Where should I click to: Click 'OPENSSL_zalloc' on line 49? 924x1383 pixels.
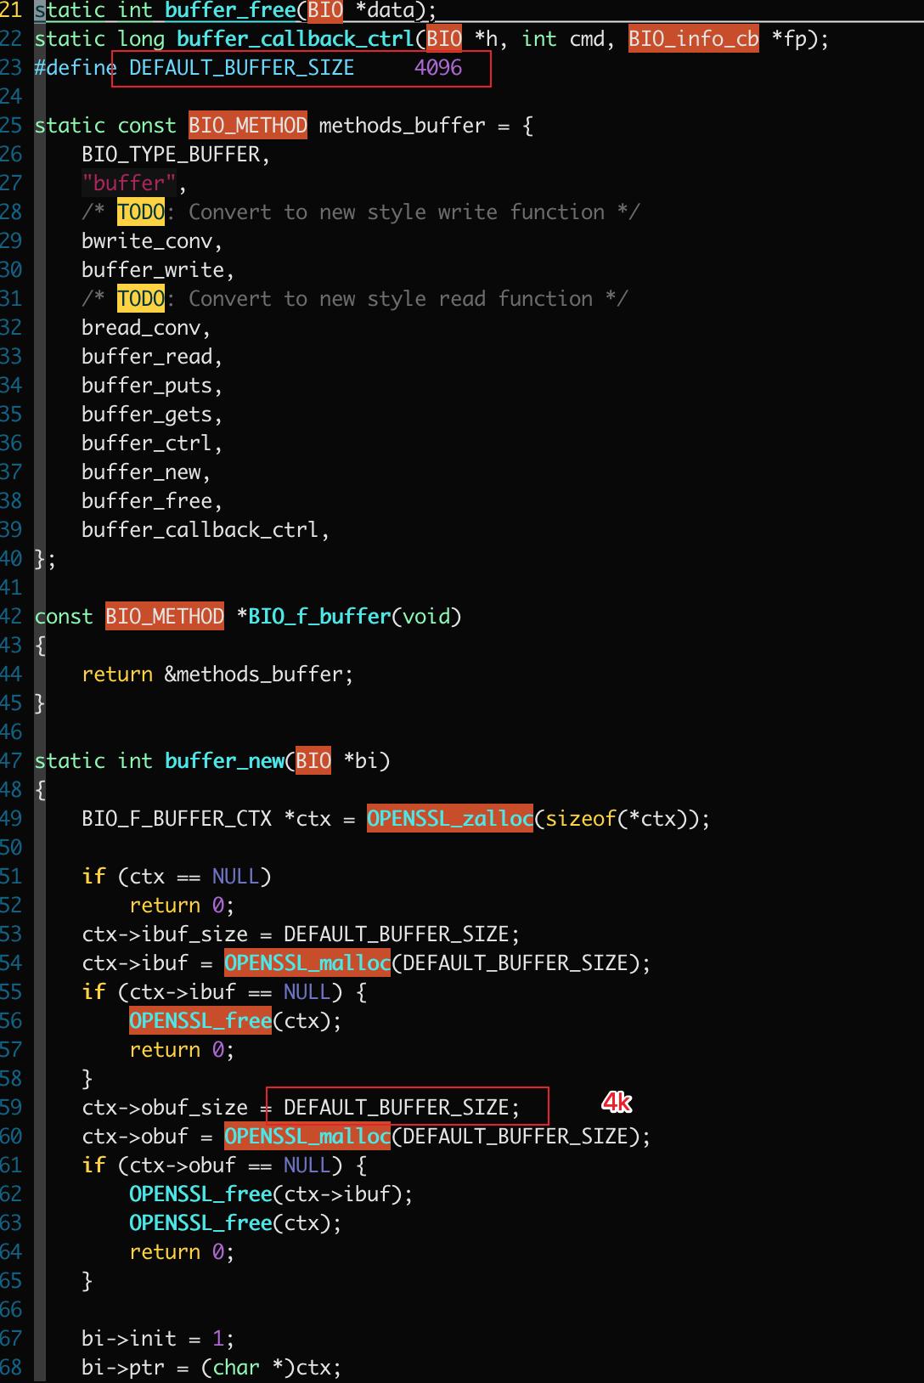[x=450, y=819]
